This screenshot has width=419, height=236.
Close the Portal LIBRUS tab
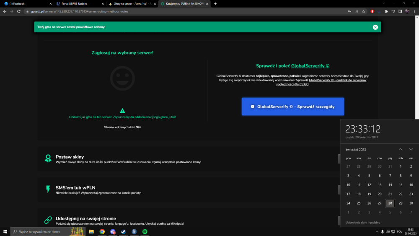click(103, 4)
